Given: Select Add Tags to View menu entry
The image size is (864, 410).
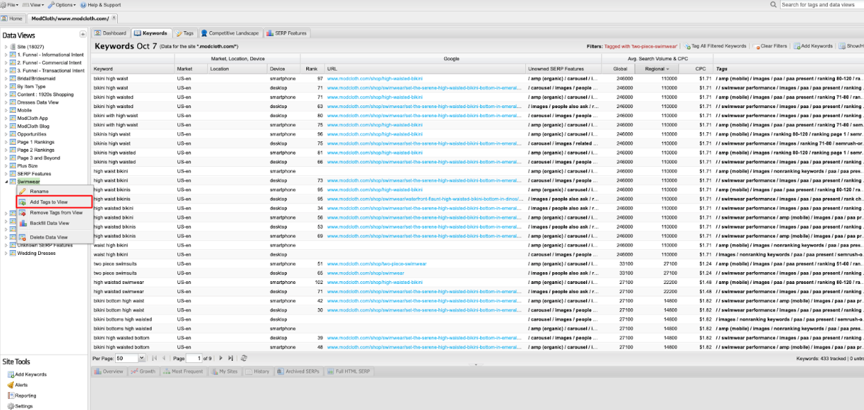Looking at the screenshot, I should pos(49,202).
